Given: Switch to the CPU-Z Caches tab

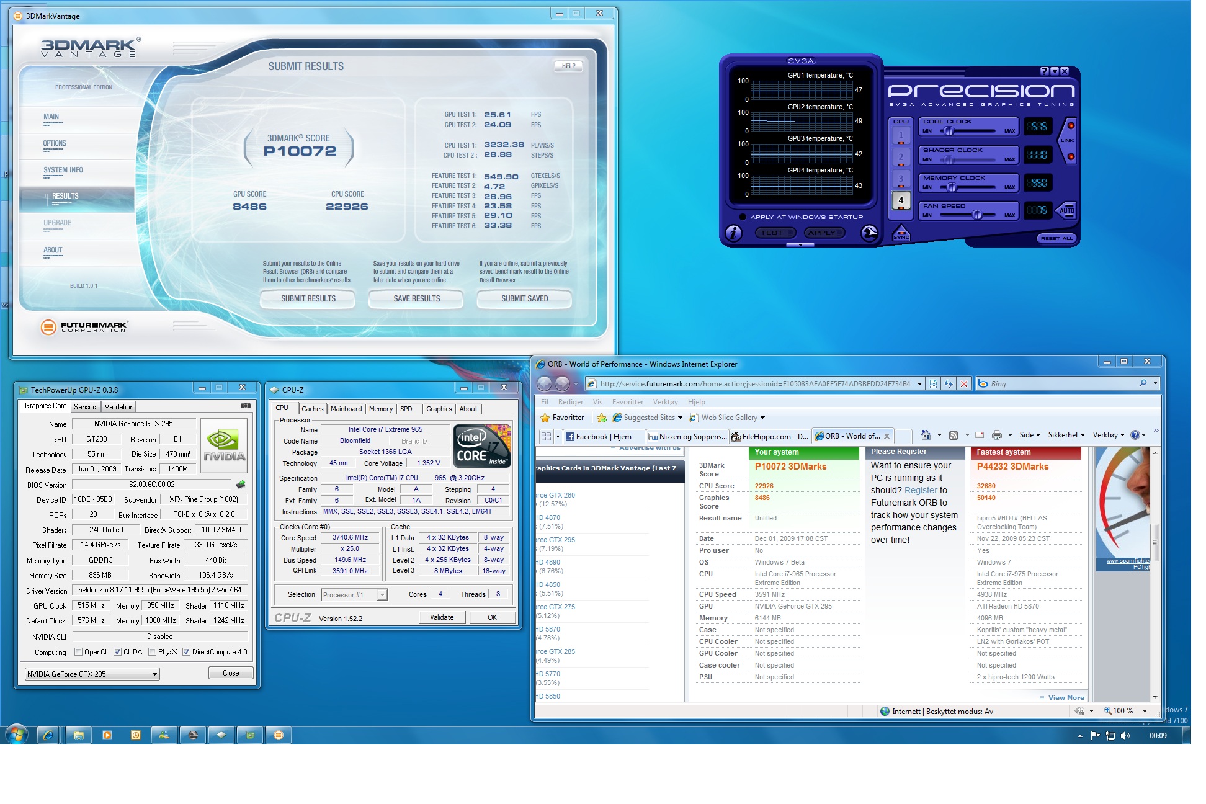Looking at the screenshot, I should point(312,409).
